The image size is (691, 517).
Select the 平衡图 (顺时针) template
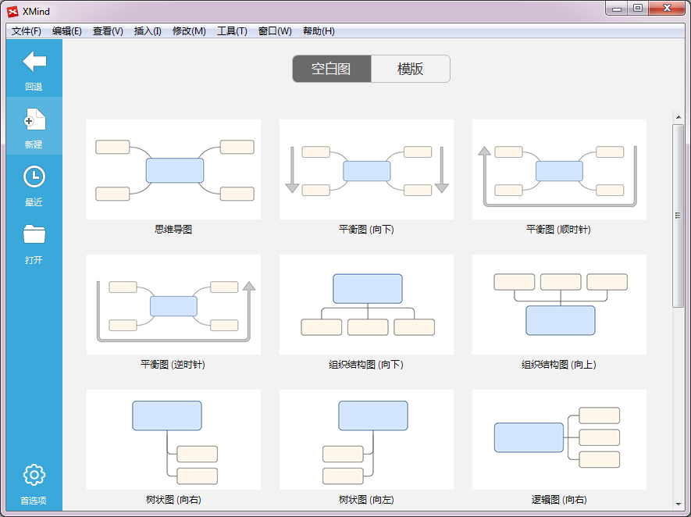click(559, 169)
